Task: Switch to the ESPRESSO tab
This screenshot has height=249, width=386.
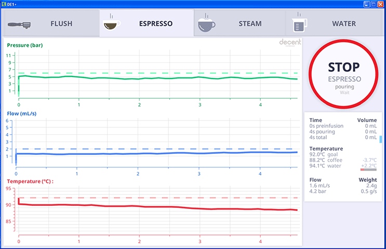Action: tap(147, 23)
